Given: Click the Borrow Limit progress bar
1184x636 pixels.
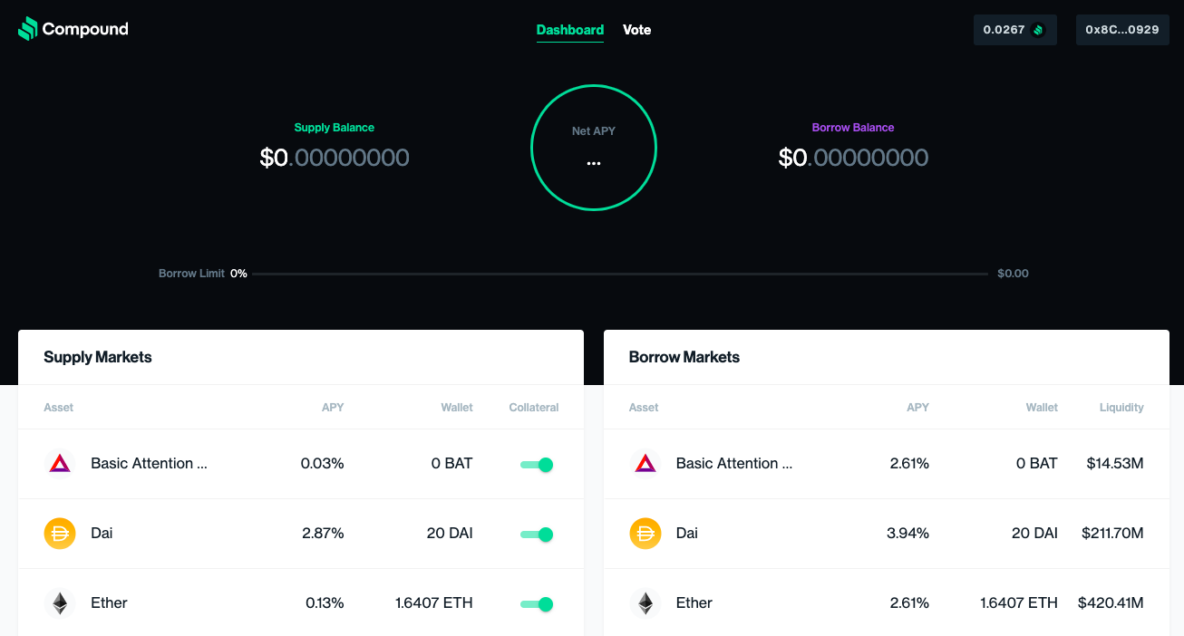Looking at the screenshot, I should click(x=620, y=274).
